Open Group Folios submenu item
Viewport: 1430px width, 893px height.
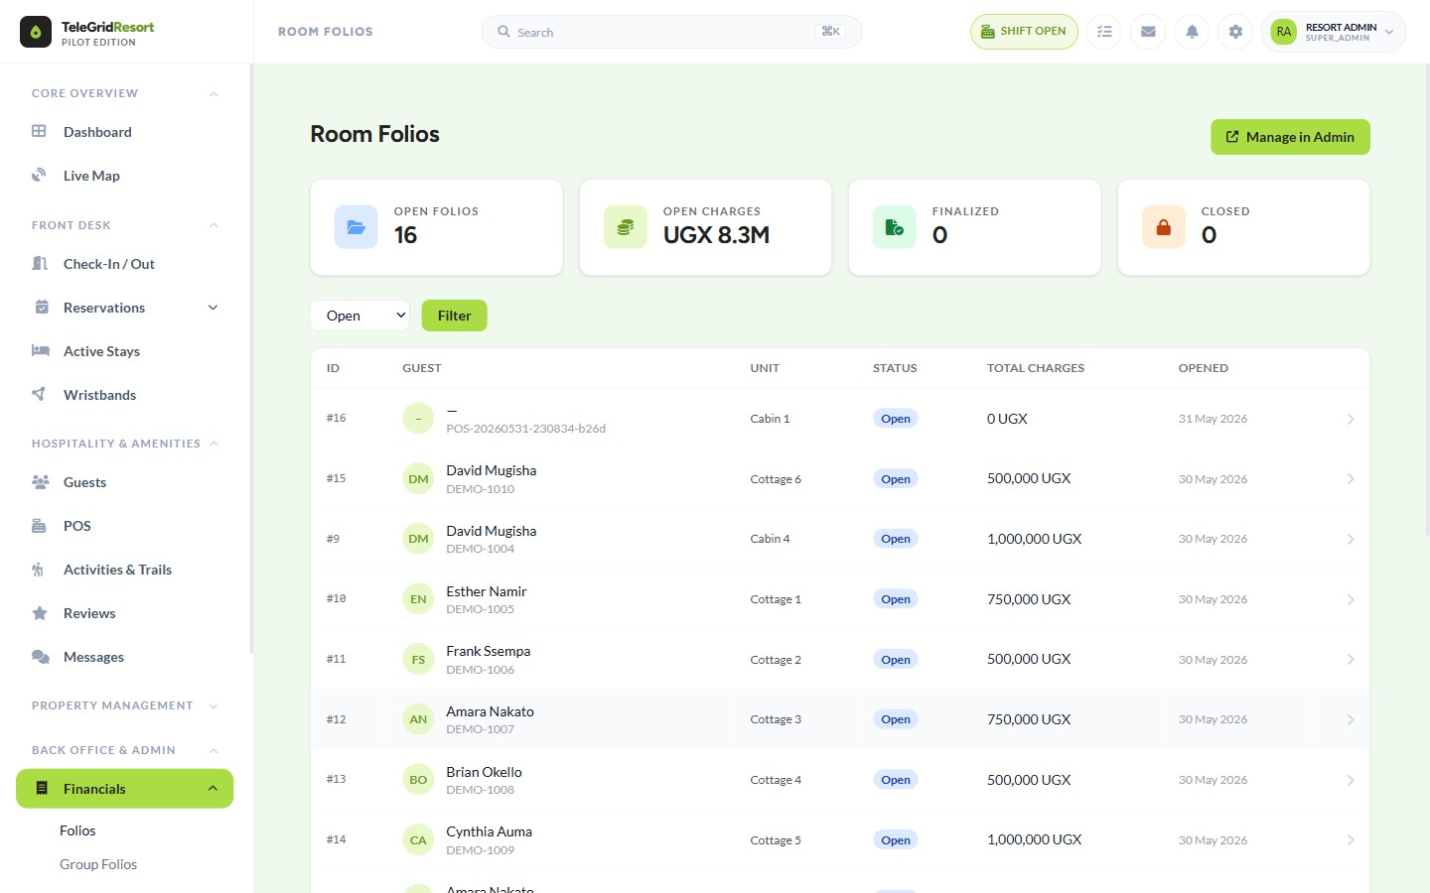(x=98, y=864)
